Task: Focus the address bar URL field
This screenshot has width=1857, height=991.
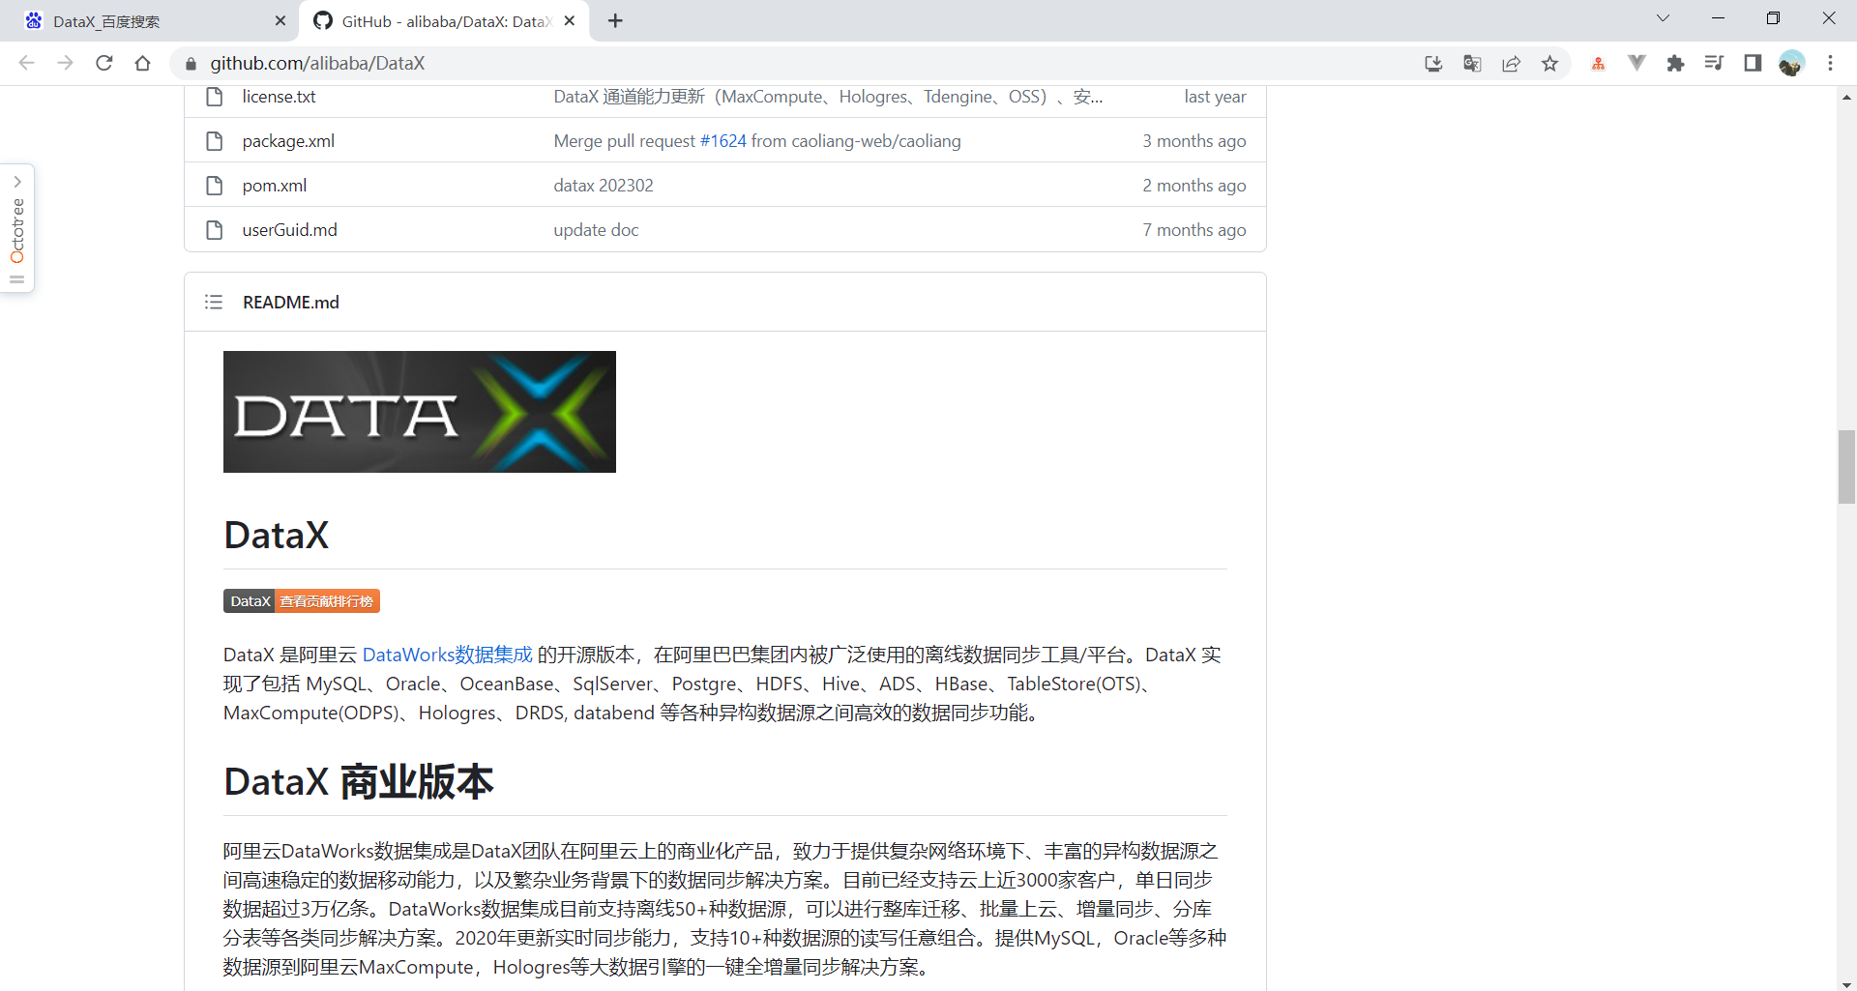Action: coord(793,63)
